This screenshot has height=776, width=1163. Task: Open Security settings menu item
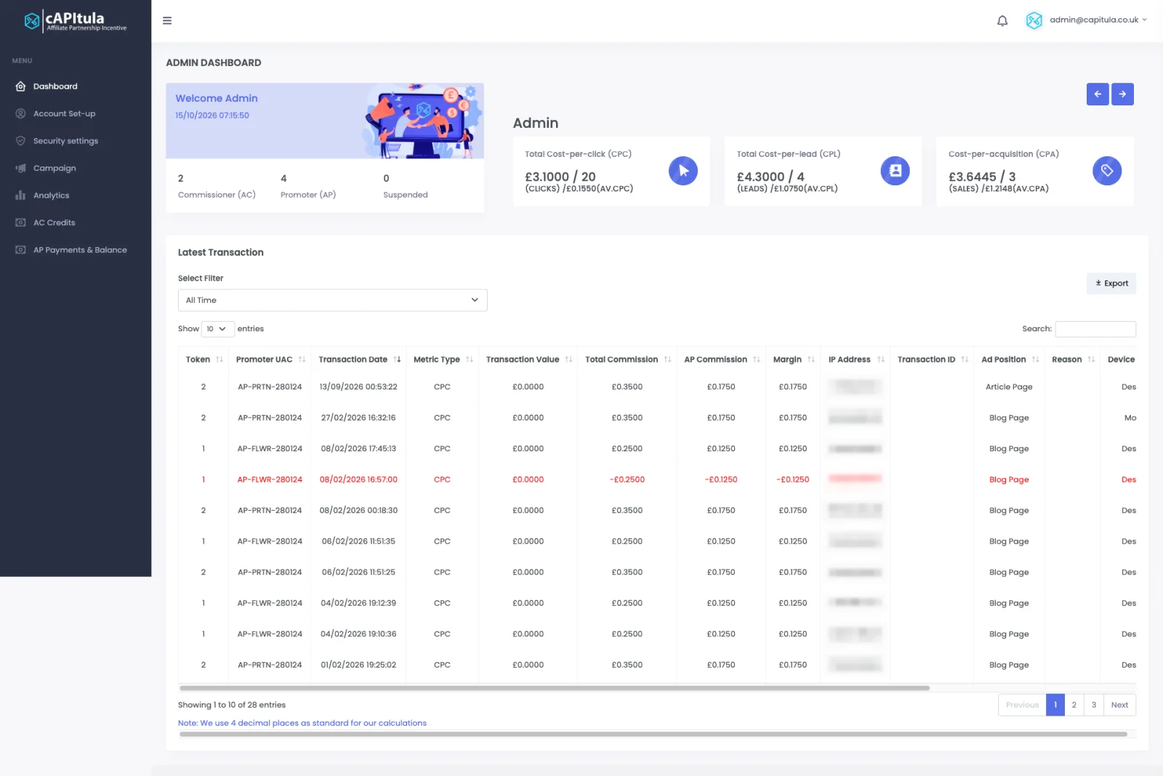[x=65, y=141]
